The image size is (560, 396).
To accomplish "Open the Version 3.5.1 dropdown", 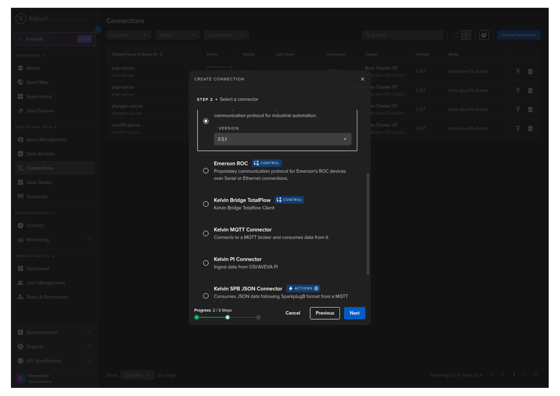I will click(282, 139).
